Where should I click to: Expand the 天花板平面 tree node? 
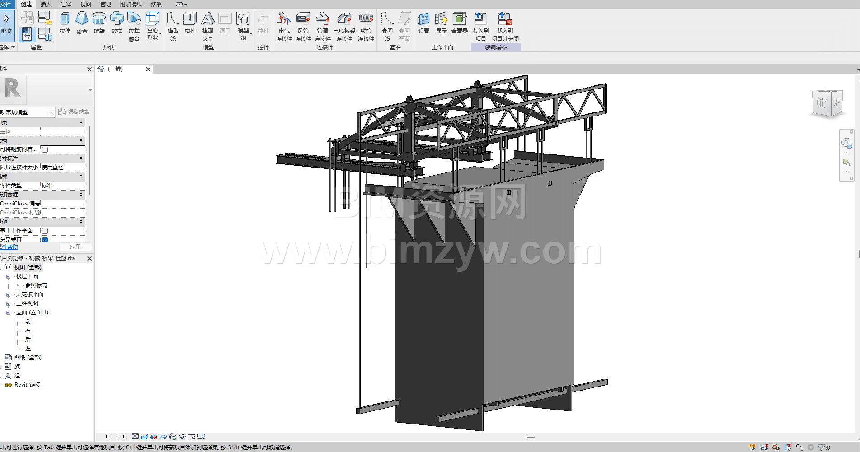(8, 294)
